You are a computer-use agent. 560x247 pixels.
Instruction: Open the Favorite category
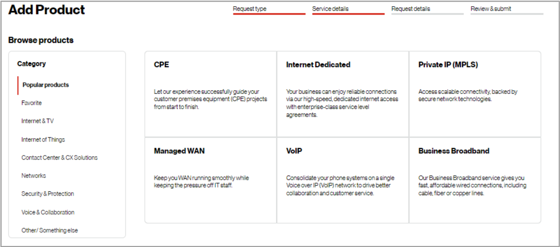(x=32, y=103)
